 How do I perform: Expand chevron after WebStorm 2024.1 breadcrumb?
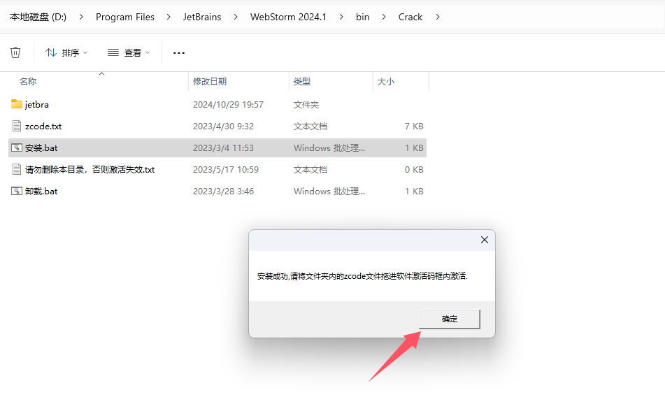pyautogui.click(x=341, y=17)
